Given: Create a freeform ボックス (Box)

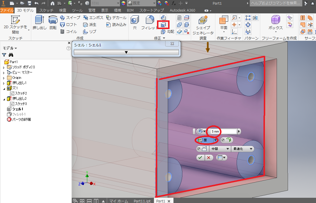Looking at the screenshot, I should pyautogui.click(x=275, y=24).
